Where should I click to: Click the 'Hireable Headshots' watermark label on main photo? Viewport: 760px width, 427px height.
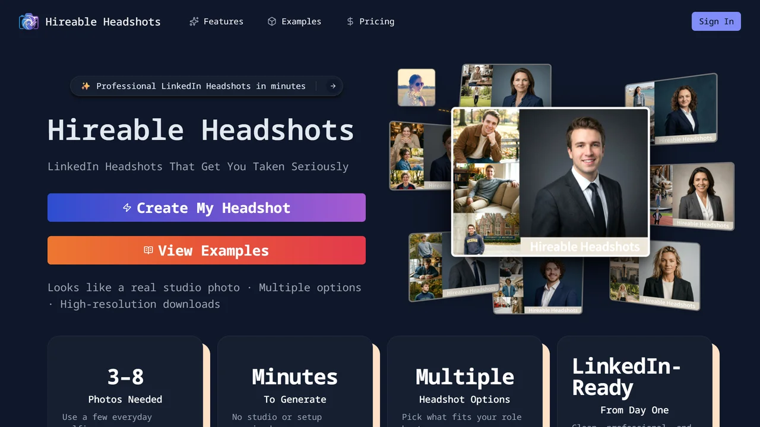[x=585, y=247]
